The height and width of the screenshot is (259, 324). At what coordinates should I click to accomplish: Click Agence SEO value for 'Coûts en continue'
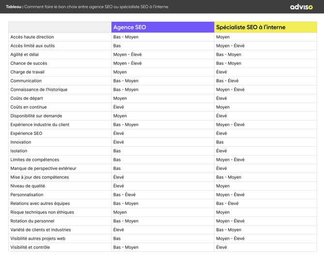(x=118, y=107)
